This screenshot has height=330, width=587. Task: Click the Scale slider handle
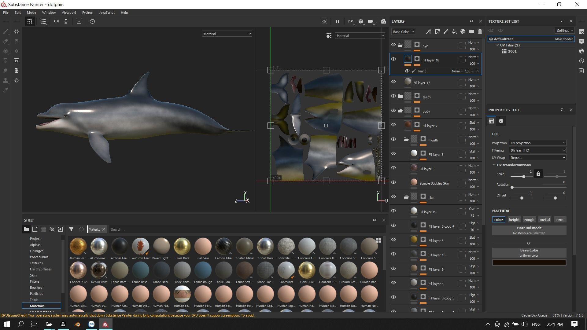pos(524,177)
